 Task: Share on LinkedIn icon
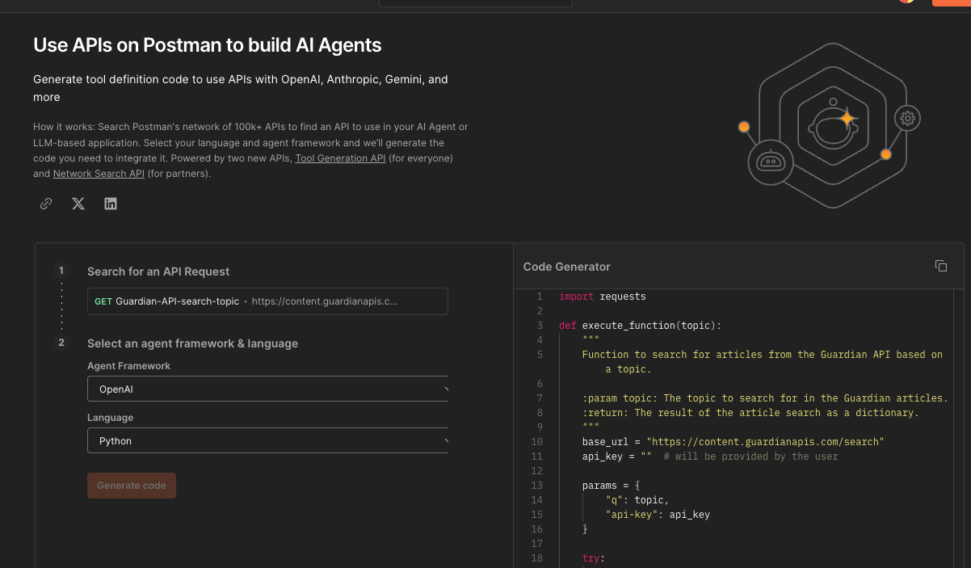pyautogui.click(x=111, y=204)
